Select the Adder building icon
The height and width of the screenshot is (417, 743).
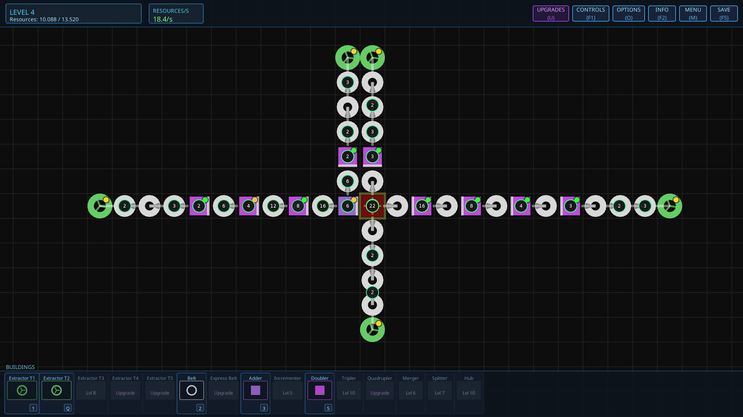pos(255,390)
